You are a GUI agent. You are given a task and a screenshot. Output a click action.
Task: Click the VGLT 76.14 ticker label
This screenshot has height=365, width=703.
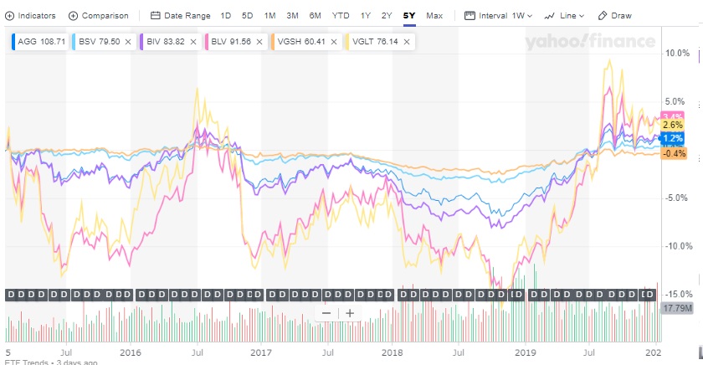click(375, 42)
